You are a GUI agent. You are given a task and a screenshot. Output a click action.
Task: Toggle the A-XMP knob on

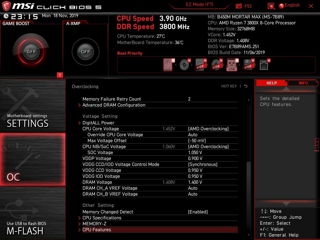point(85,52)
